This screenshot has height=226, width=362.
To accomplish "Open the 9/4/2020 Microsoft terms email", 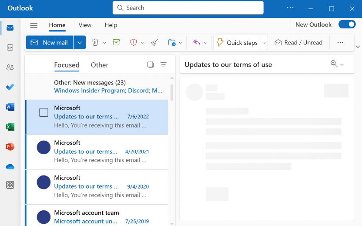I will (x=97, y=187).
